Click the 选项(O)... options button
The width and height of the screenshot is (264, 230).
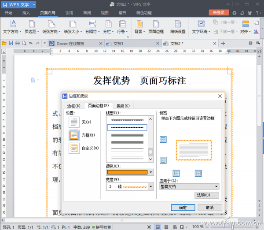pyautogui.click(x=207, y=195)
